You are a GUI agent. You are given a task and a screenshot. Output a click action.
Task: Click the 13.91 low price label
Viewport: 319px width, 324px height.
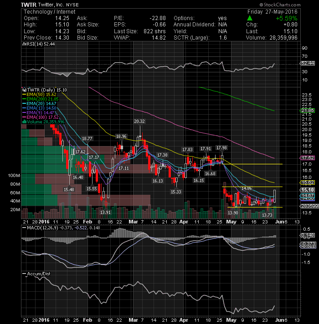point(105,213)
